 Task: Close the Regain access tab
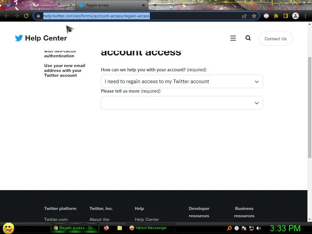(x=144, y=5)
